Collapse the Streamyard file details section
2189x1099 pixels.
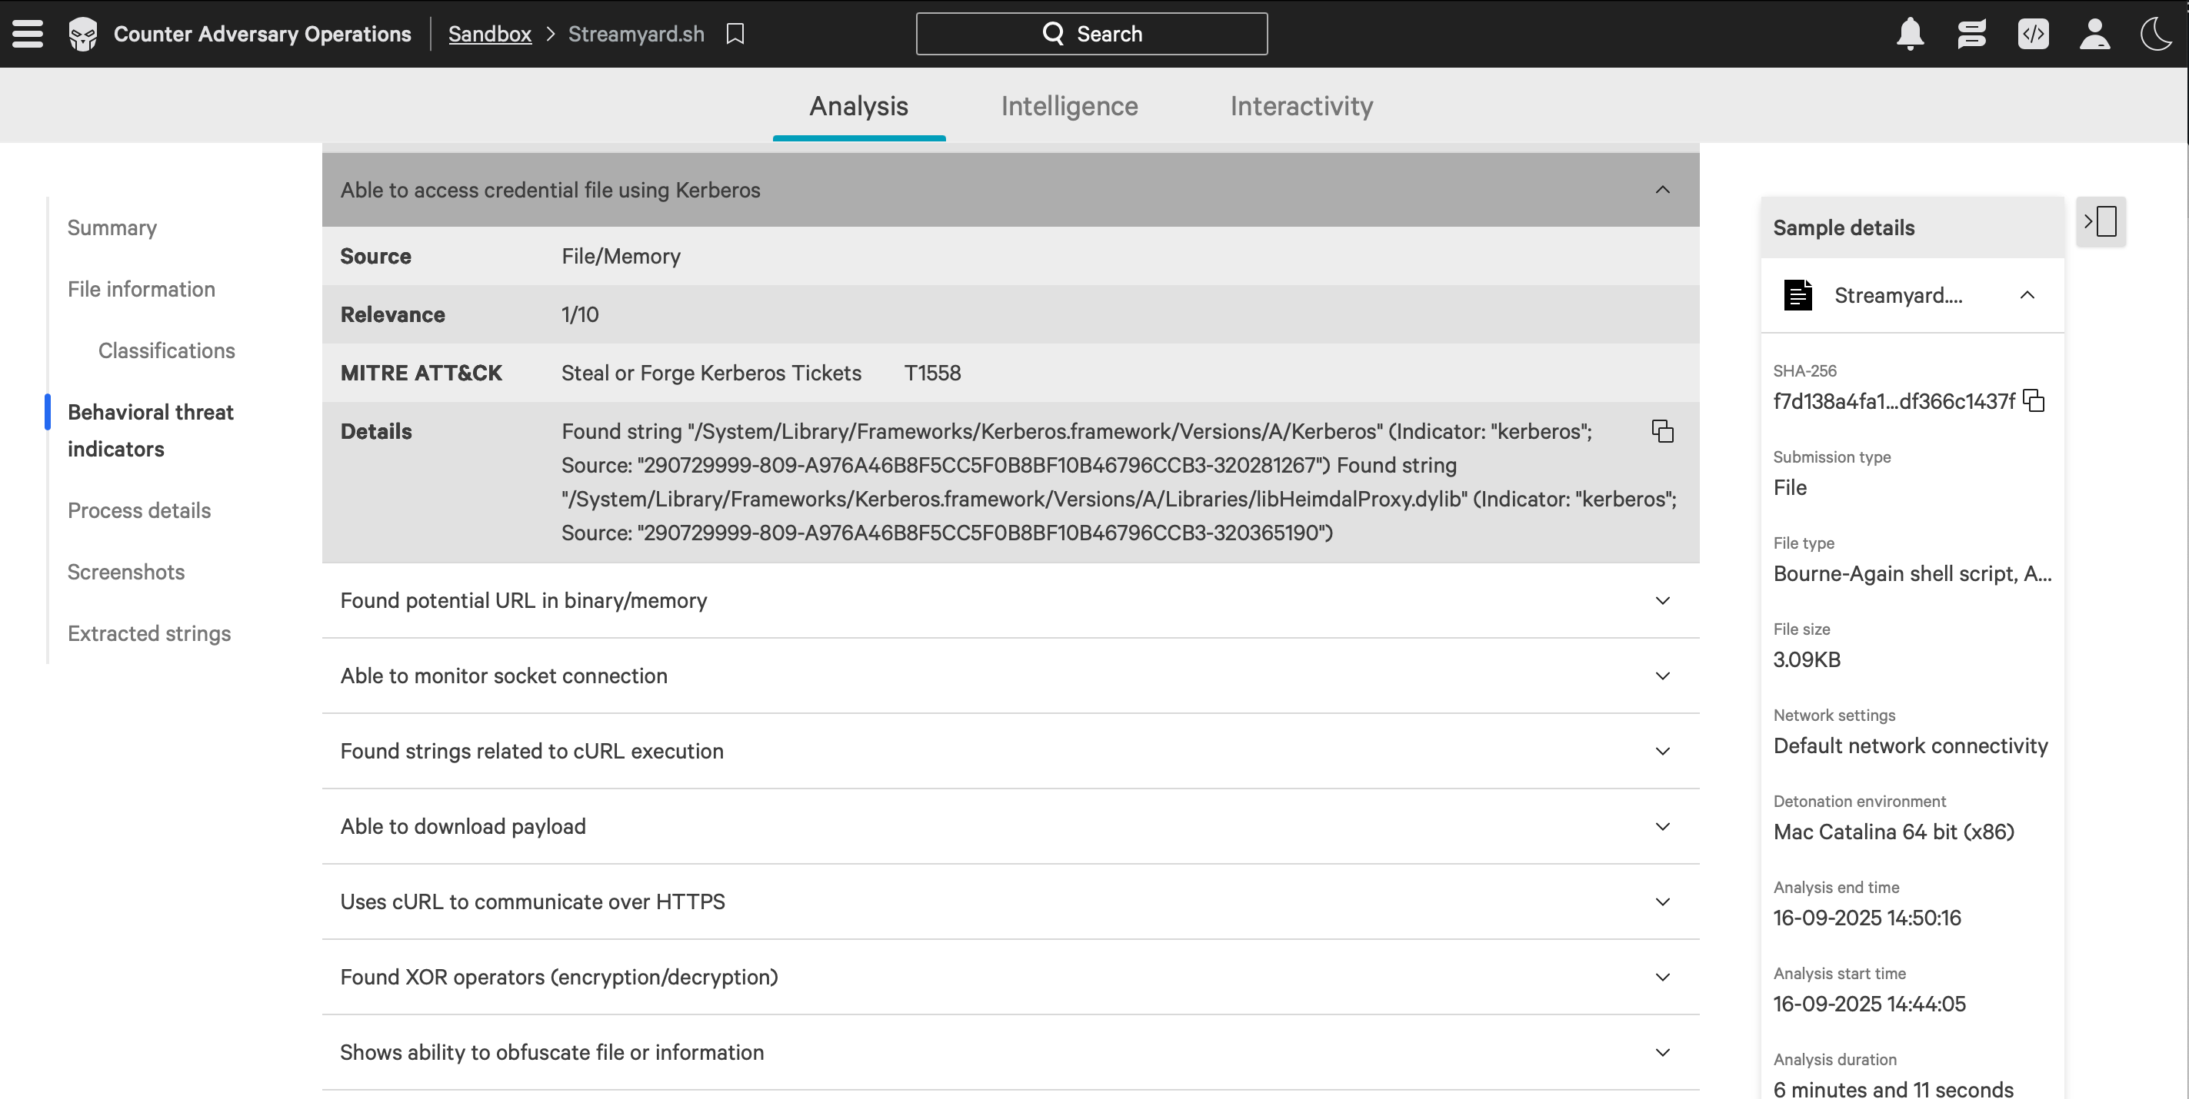[2027, 296]
